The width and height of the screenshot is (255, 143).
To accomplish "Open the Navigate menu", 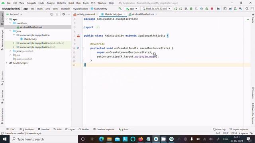I will [x=31, y=3].
